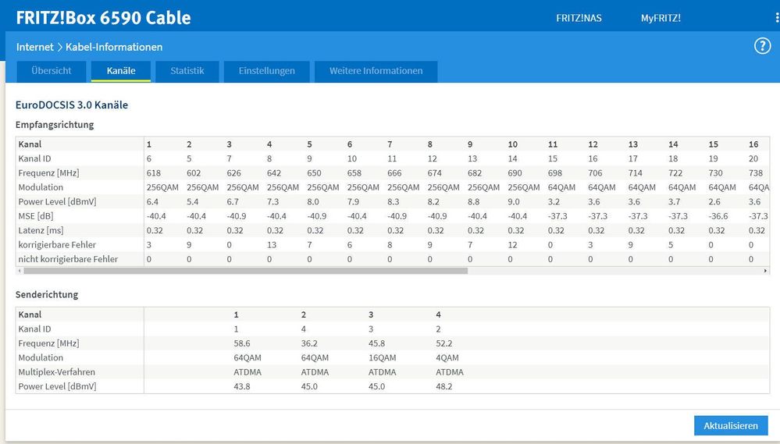Click the Empfangsrichtung heading

coord(55,125)
